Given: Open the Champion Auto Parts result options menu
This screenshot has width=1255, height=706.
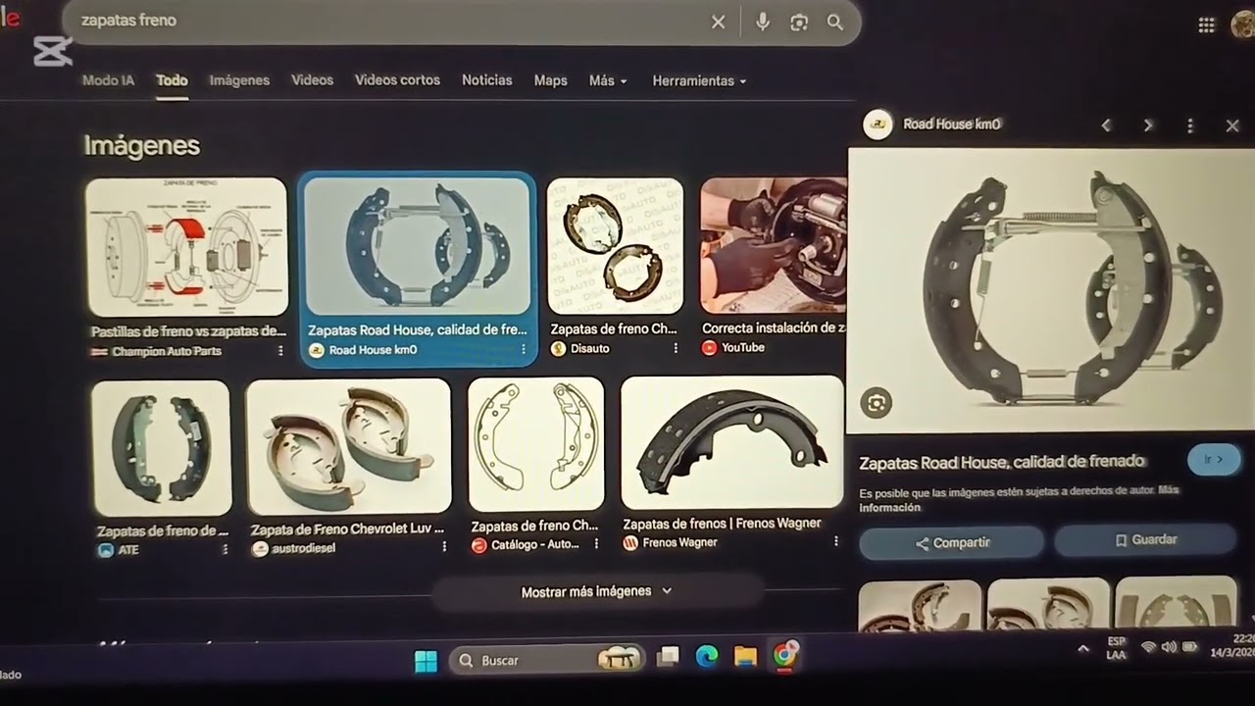Looking at the screenshot, I should tap(280, 351).
